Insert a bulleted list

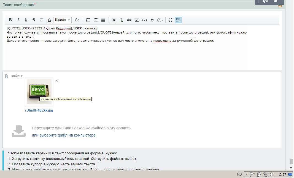(x=96, y=20)
